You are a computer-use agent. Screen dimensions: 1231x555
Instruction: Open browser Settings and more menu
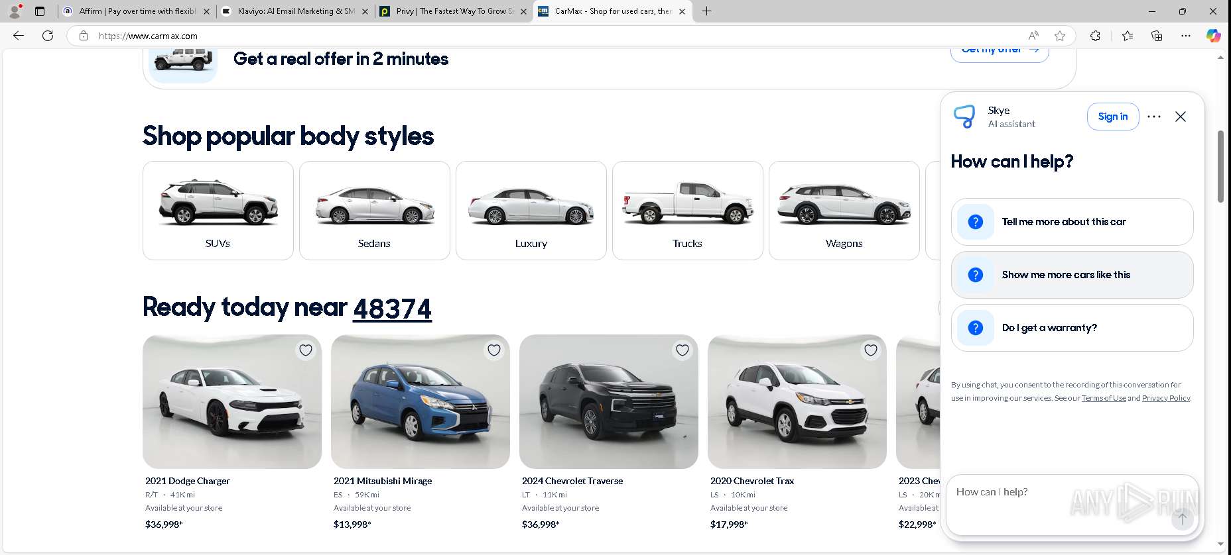click(x=1186, y=36)
